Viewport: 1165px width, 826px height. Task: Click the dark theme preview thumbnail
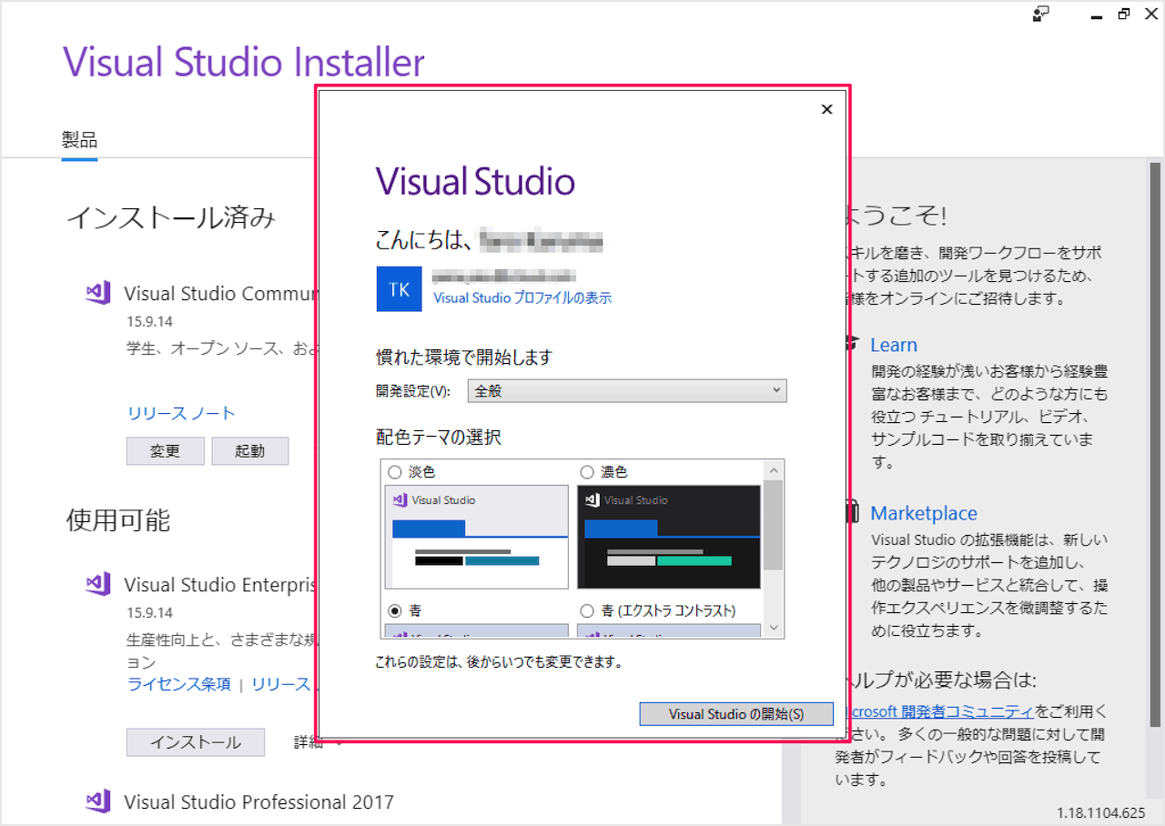coord(669,537)
